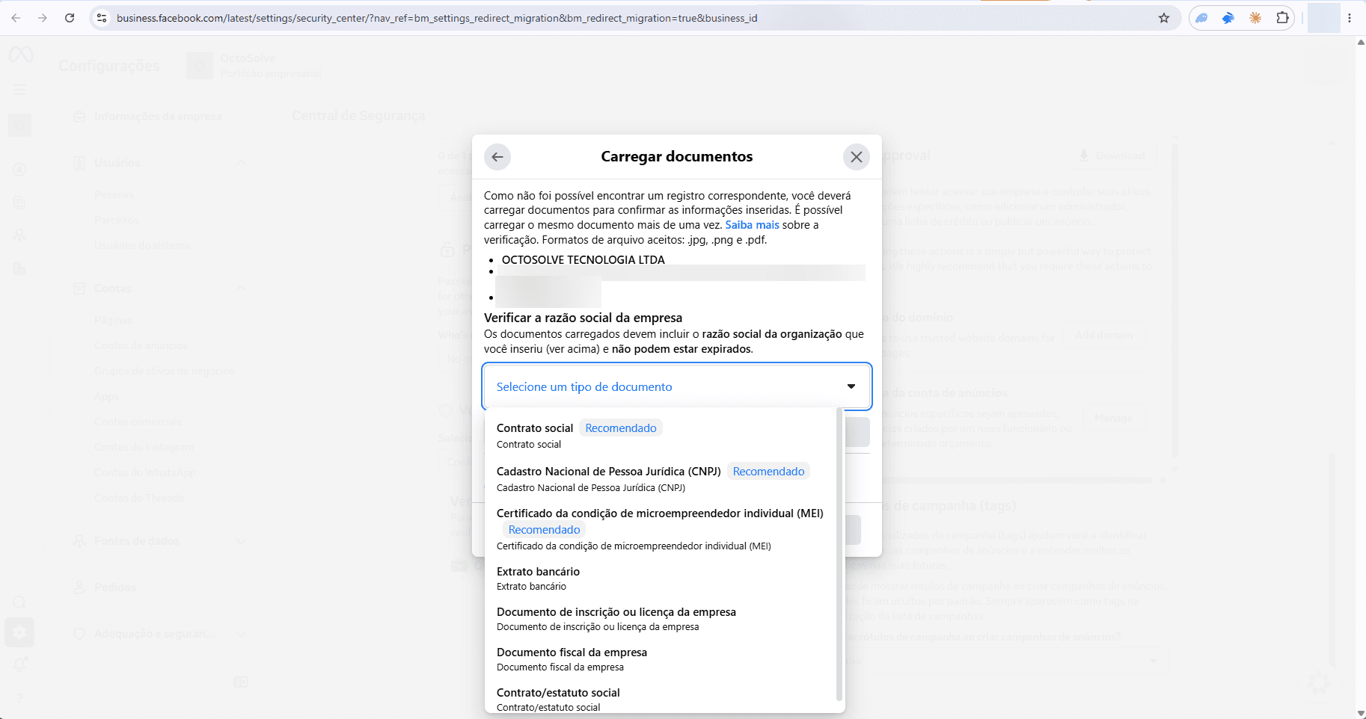This screenshot has height=719, width=1366.
Task: Click the notifications bell in left rail
Action: tap(19, 664)
